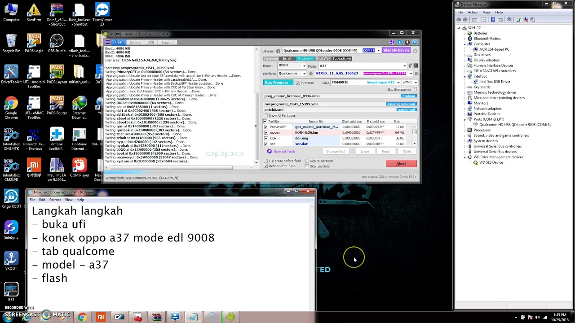Screen dimensions: 575x323
Task: Click Back arrow in Device Manager toolbar
Action: (459, 20)
